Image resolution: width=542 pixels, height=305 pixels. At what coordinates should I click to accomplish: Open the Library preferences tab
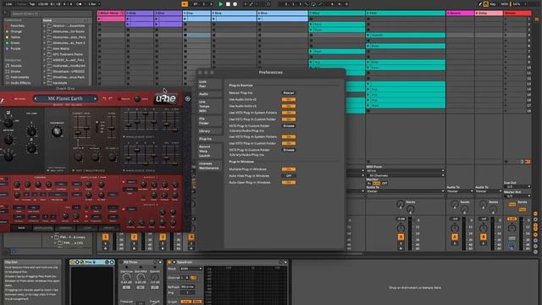209,131
